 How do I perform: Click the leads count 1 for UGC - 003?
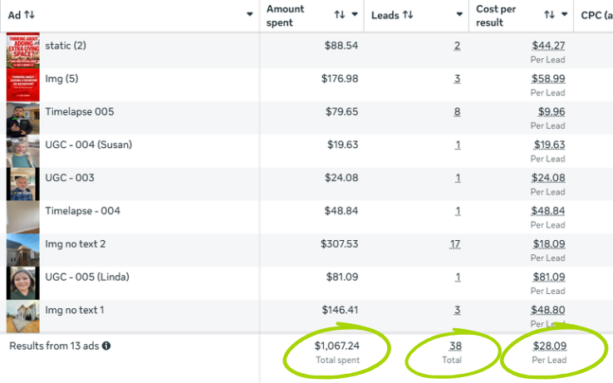(458, 178)
